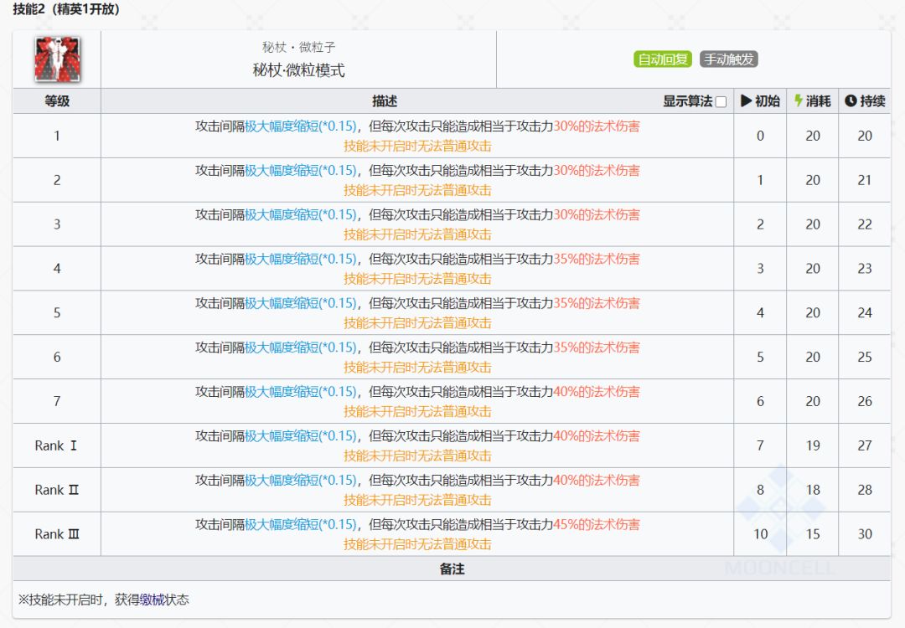Click duration value 26 in level 7 row
The height and width of the screenshot is (628, 905).
(865, 401)
